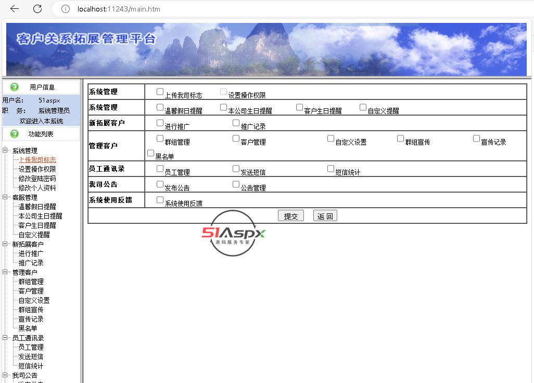Enable the 员工管理 checkbox
The height and width of the screenshot is (383, 534).
(160, 169)
